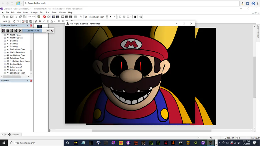The width and height of the screenshot is (260, 146).
Task: Open the Run menu
Action: coord(47,12)
